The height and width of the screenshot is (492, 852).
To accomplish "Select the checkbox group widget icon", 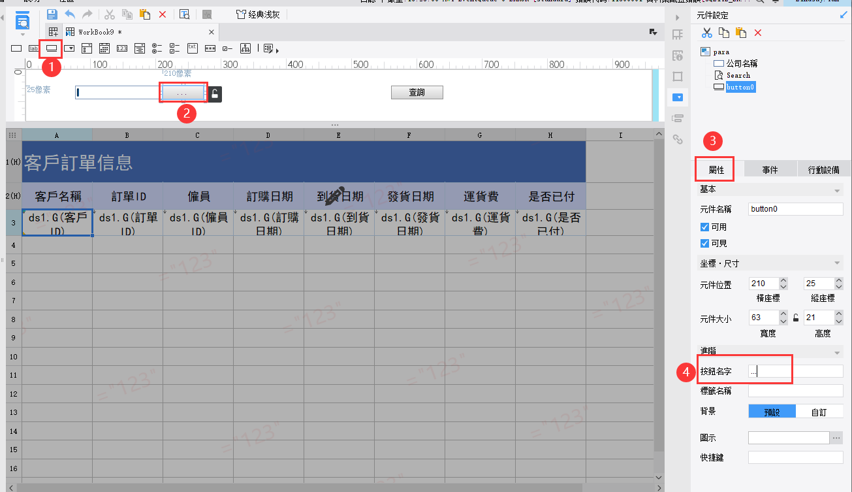I will [x=175, y=48].
